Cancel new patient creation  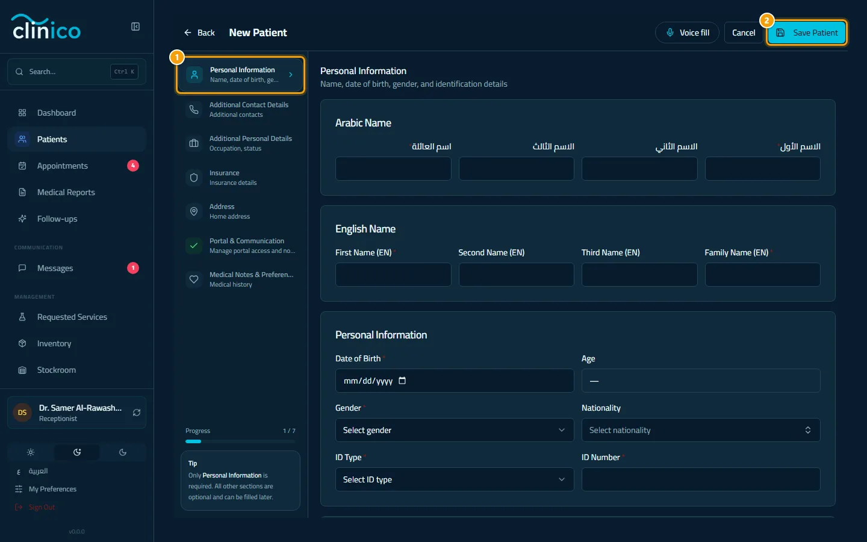(744, 33)
